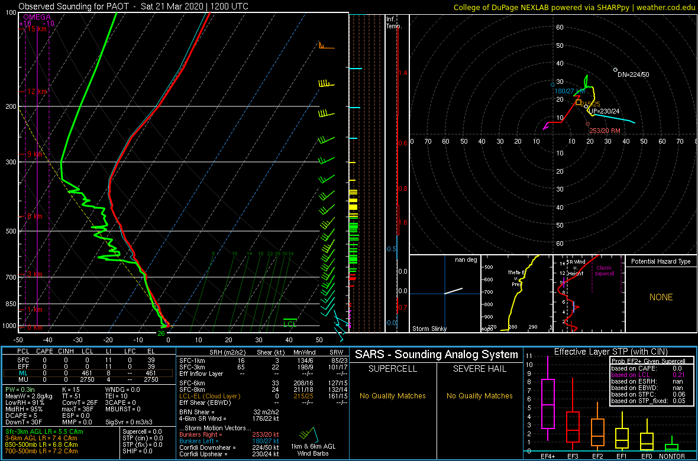Image resolution: width=698 pixels, height=461 pixels.
Task: Open the weather.cod.edu NEXLAB header link
Action: (x=575, y=7)
